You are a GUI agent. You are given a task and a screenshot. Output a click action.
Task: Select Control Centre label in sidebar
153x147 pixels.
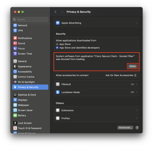click(26, 77)
